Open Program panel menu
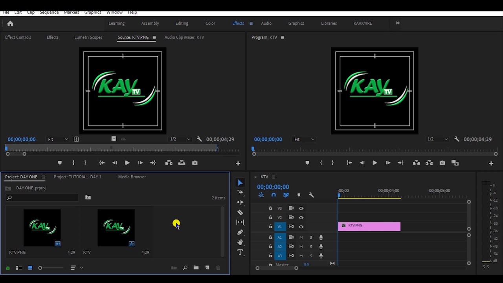Image resolution: width=503 pixels, height=283 pixels. [282, 37]
